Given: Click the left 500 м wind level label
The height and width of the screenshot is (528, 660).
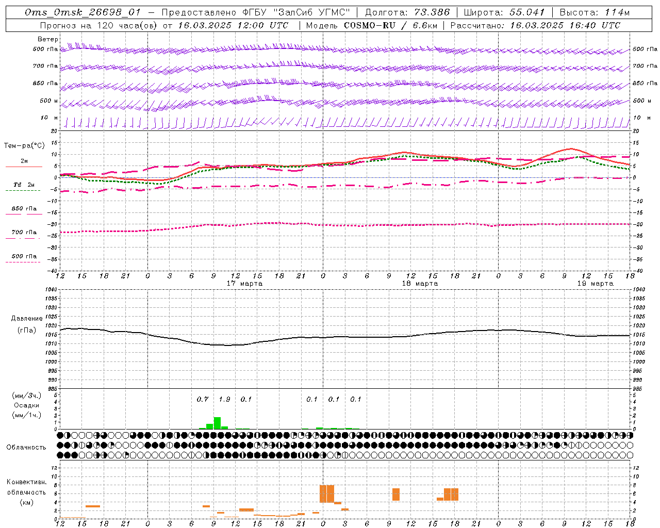Looking at the screenshot, I should (x=49, y=101).
